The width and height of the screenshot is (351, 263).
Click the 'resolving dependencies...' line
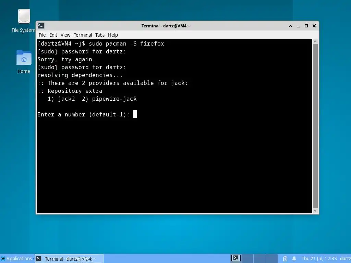80,75
